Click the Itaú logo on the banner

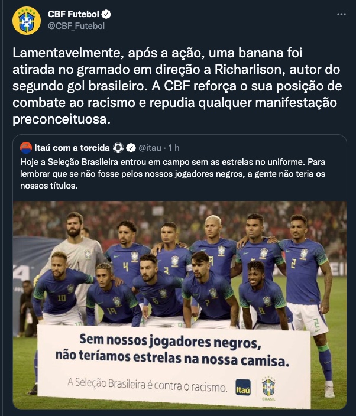[243, 388]
